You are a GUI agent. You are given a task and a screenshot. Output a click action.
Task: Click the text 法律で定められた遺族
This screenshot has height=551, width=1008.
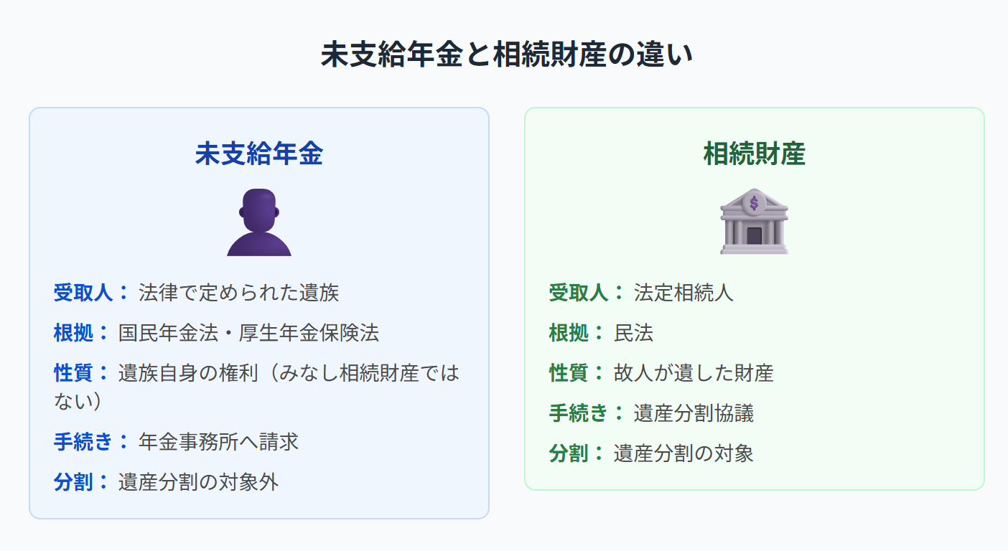pyautogui.click(x=238, y=292)
